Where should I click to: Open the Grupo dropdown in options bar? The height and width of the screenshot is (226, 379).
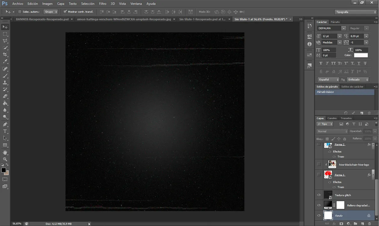(x=51, y=12)
